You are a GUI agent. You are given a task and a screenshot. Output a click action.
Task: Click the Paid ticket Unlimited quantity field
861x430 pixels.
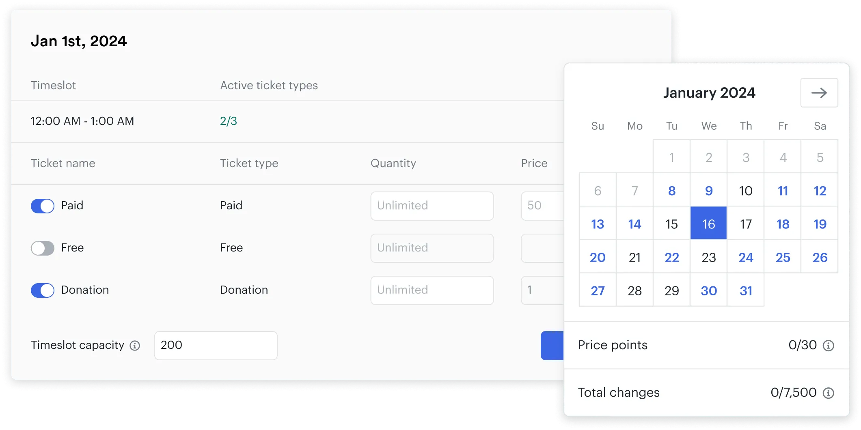(432, 206)
